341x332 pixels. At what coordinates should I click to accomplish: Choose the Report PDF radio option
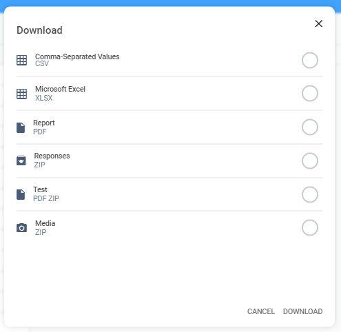coord(310,127)
